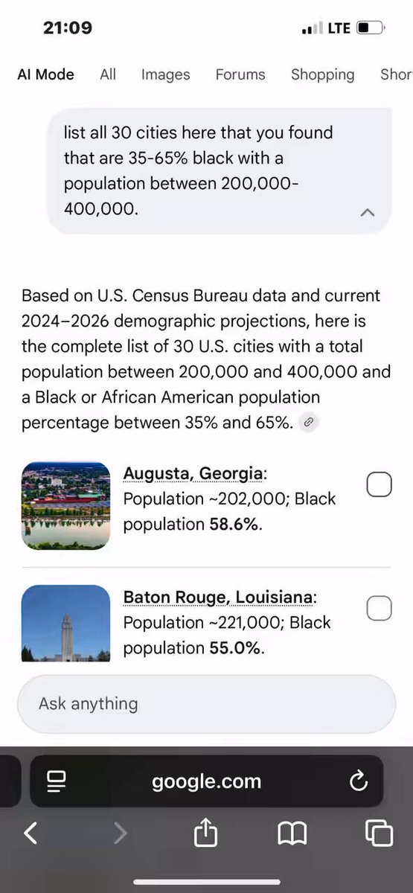Viewport: 413px width, 893px height.
Task: Check the Augusta, Georgia checkbox
Action: pos(380,484)
